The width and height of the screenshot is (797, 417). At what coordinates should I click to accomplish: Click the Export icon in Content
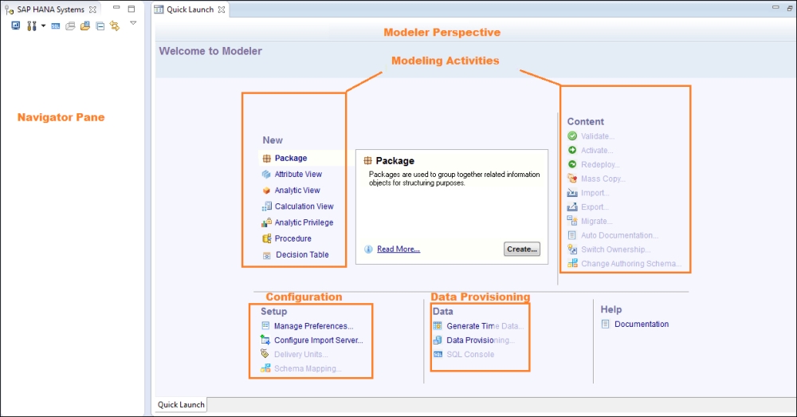pos(572,207)
